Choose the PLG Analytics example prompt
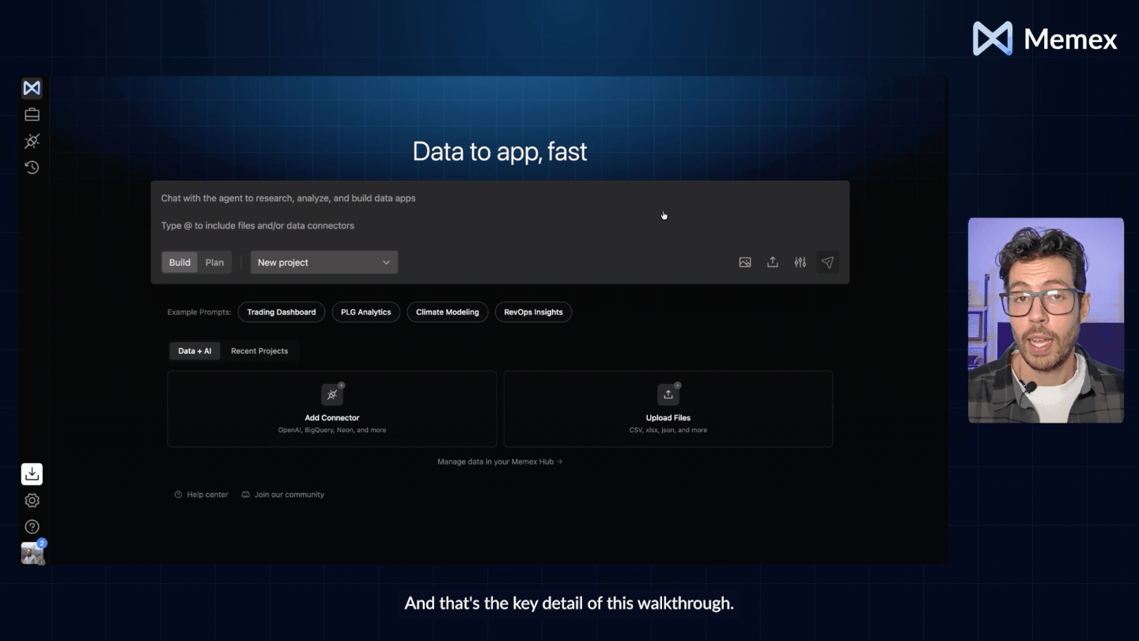 pyautogui.click(x=366, y=313)
